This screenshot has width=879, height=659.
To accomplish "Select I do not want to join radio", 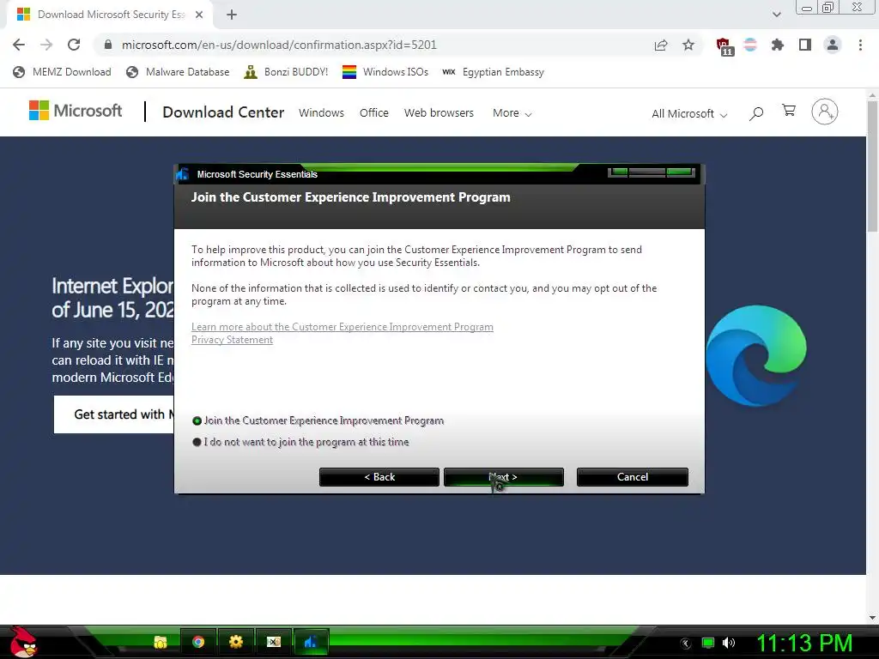I will coord(197,442).
